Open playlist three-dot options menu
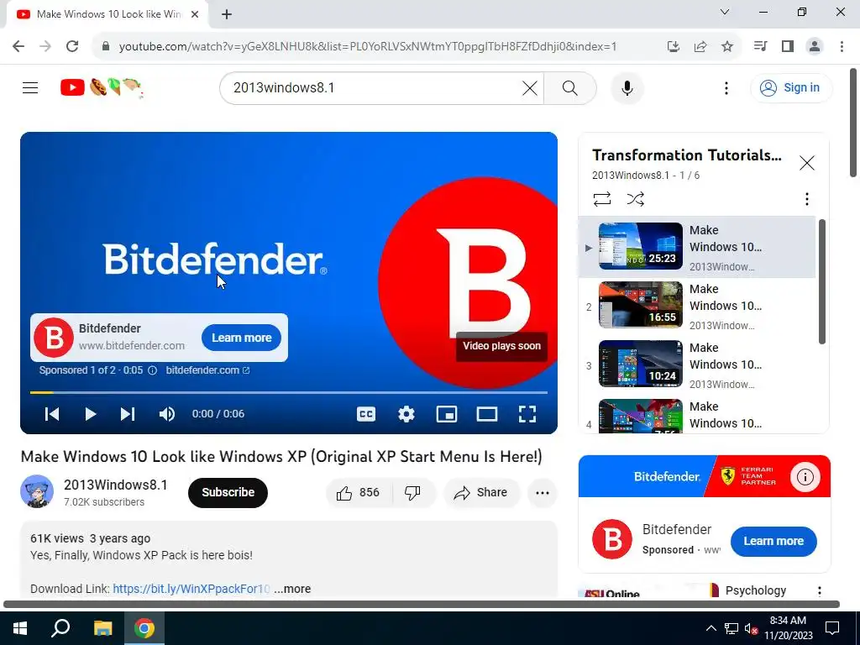 (806, 198)
